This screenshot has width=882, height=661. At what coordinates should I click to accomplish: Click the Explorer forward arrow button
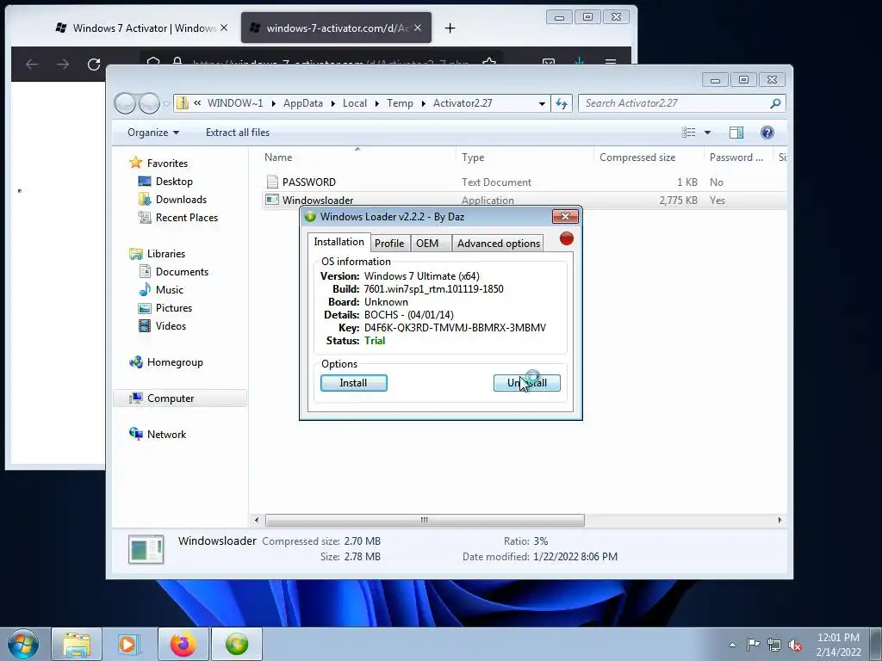[x=149, y=103]
